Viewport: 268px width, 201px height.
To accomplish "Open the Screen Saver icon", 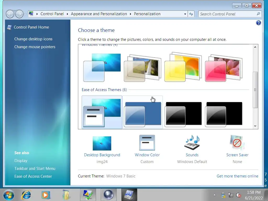I will [237, 143].
